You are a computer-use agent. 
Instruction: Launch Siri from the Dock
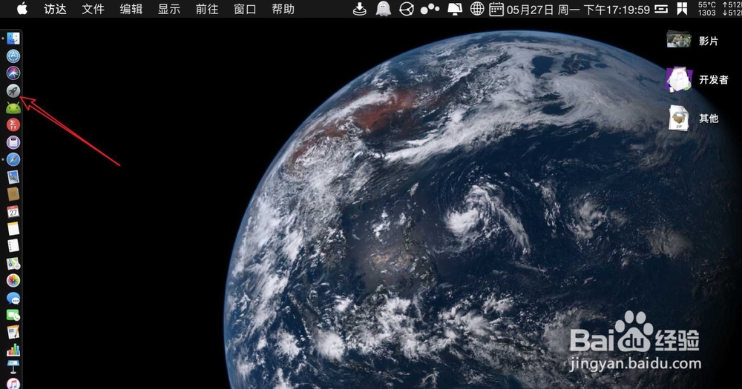coord(13,73)
